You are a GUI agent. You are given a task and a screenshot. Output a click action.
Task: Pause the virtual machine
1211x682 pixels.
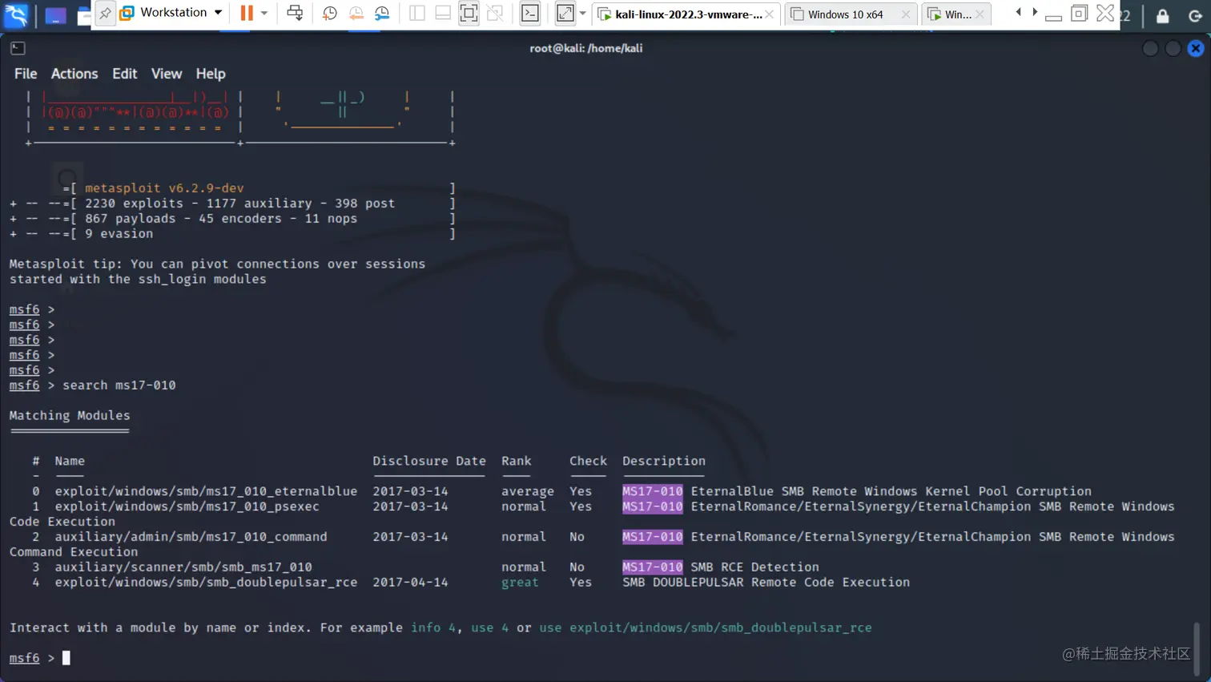click(247, 13)
